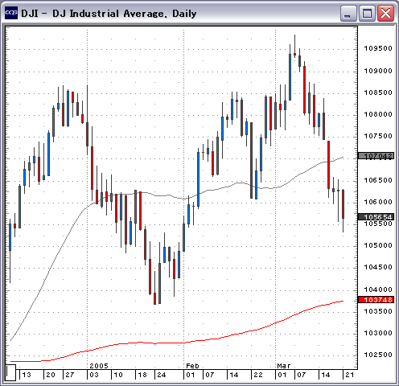Image resolution: width=399 pixels, height=386 pixels.
Task: Click the small box at time axis left corner
Action: (10, 372)
